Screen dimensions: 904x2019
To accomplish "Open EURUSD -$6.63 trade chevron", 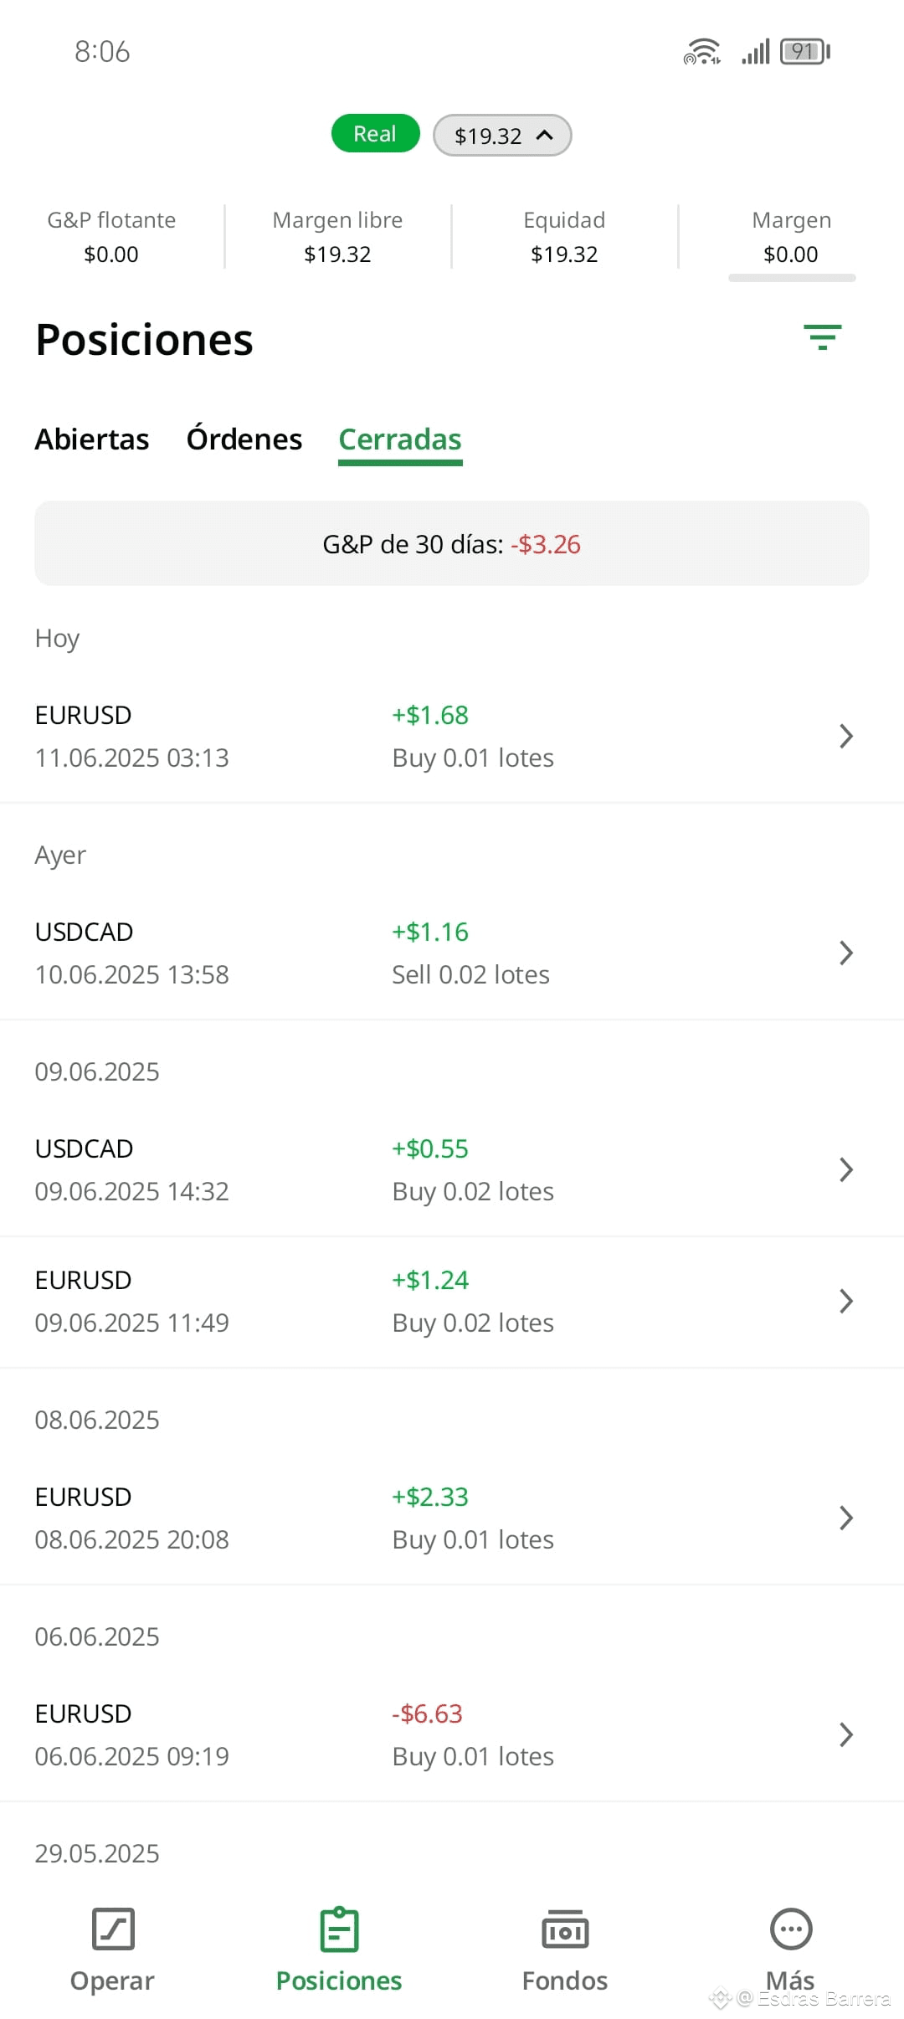I will coord(846,1734).
